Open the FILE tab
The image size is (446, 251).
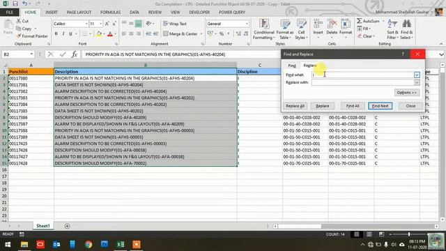(x=9, y=13)
